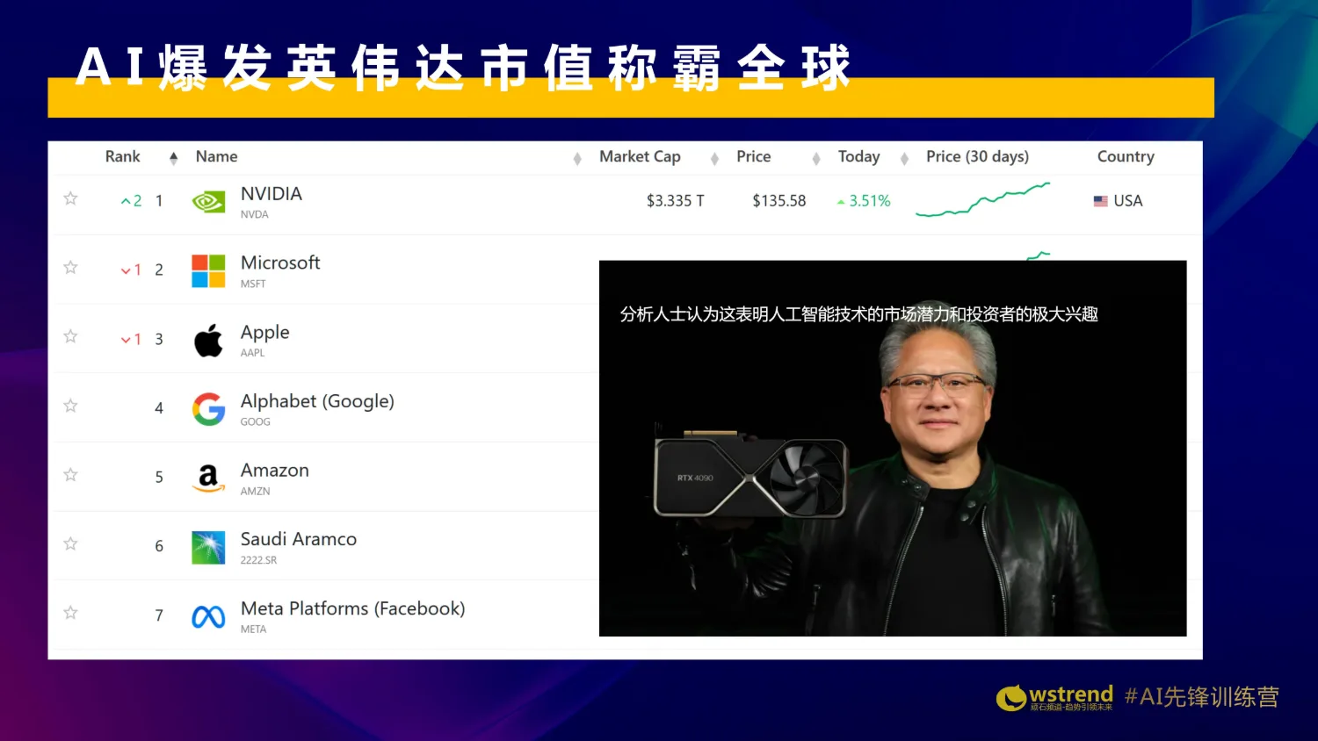Viewport: 1318px width, 741px height.
Task: Click the Meta Platforms logo icon
Action: click(x=208, y=617)
